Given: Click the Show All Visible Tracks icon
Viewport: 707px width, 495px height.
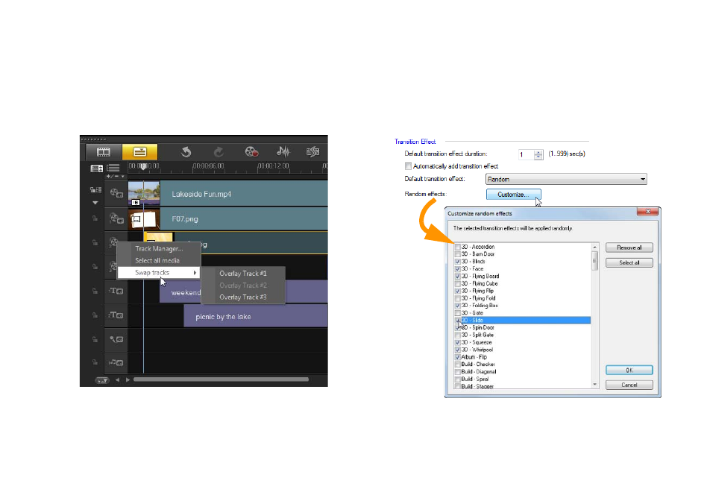Looking at the screenshot, I should (x=113, y=168).
